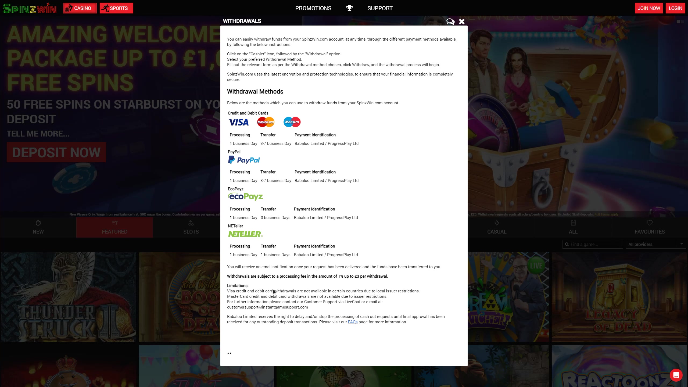Open the Legacy of Dead game thumbnail
This screenshot has width=688, height=387.
coord(619,297)
